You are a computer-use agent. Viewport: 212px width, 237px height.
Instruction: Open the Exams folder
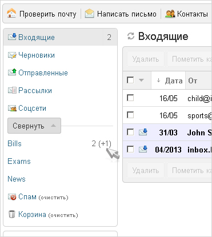point(19,161)
